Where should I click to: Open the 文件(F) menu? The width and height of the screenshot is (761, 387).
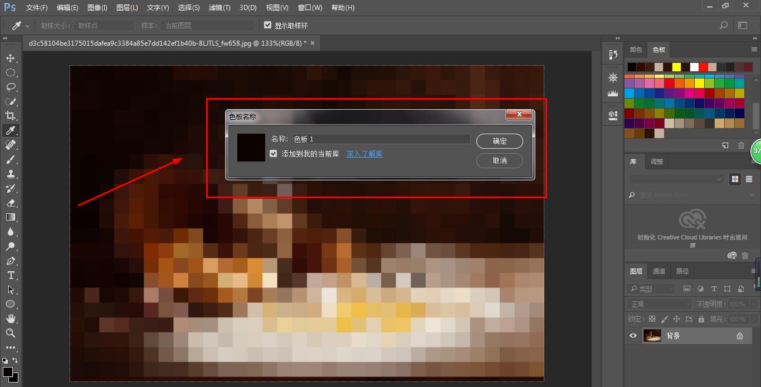tap(37, 8)
